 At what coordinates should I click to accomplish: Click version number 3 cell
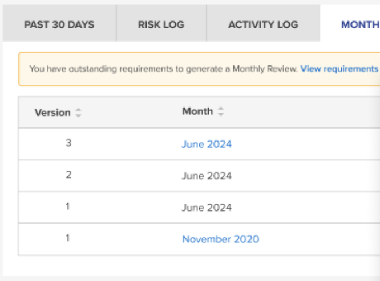[x=68, y=143]
